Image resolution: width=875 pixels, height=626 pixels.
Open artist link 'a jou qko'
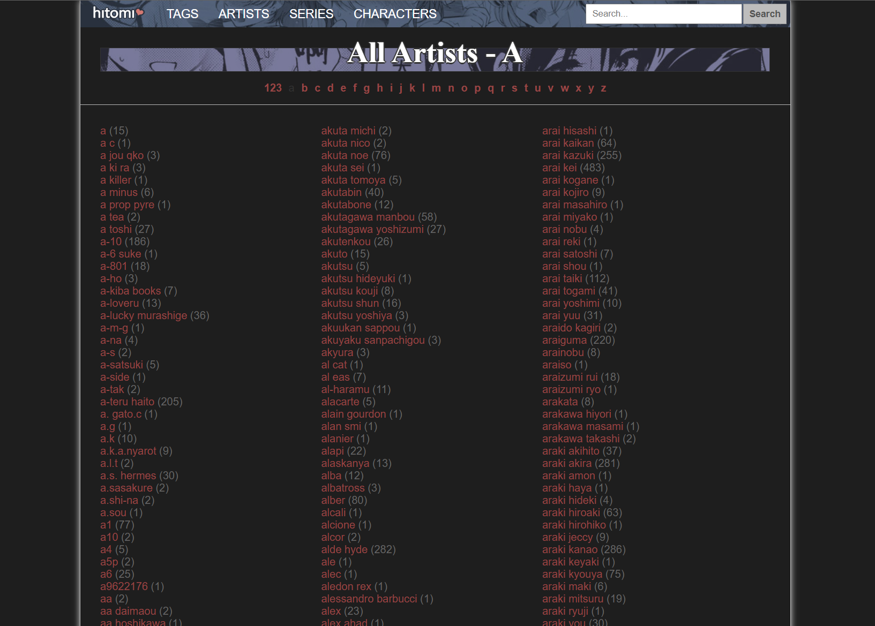[x=122, y=156]
